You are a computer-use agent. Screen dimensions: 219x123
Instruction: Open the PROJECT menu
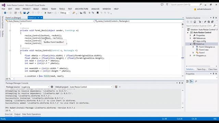(x=27, y=9)
